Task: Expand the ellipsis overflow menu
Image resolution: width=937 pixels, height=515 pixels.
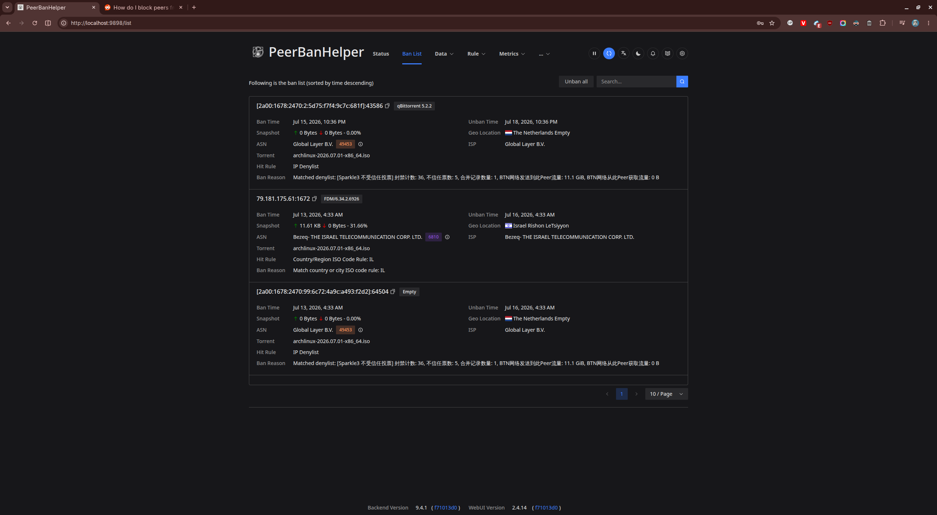Action: [x=544, y=54]
